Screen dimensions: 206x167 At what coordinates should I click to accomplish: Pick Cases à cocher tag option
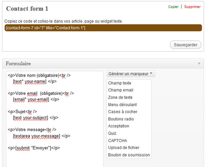123,112
